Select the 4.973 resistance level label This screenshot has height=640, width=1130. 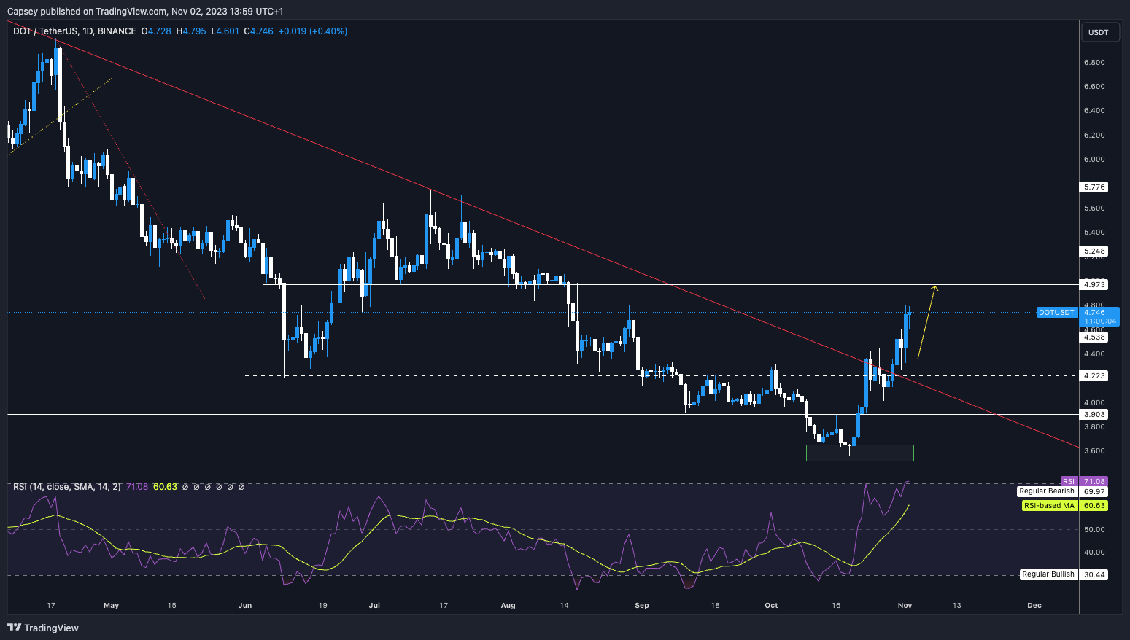click(x=1094, y=284)
